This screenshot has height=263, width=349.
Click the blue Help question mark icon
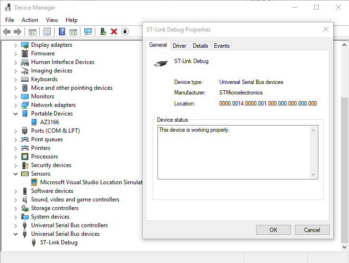(62, 32)
